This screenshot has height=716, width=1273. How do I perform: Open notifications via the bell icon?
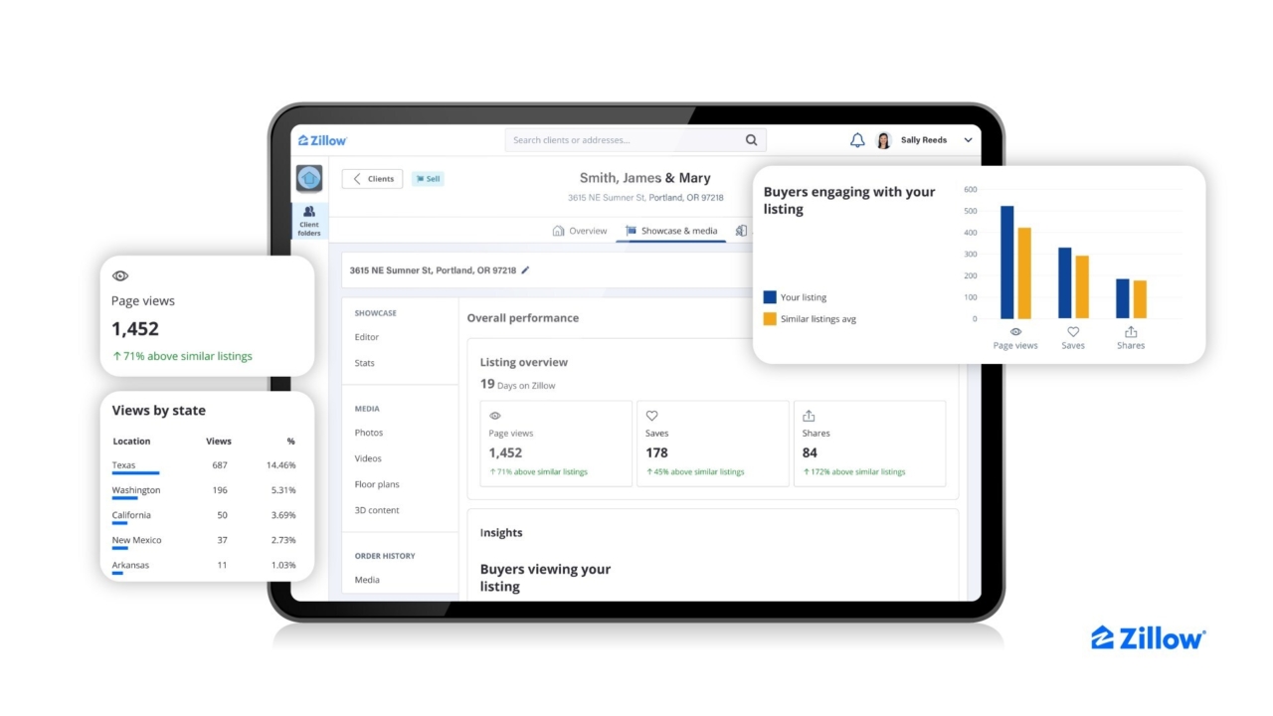[x=857, y=139]
